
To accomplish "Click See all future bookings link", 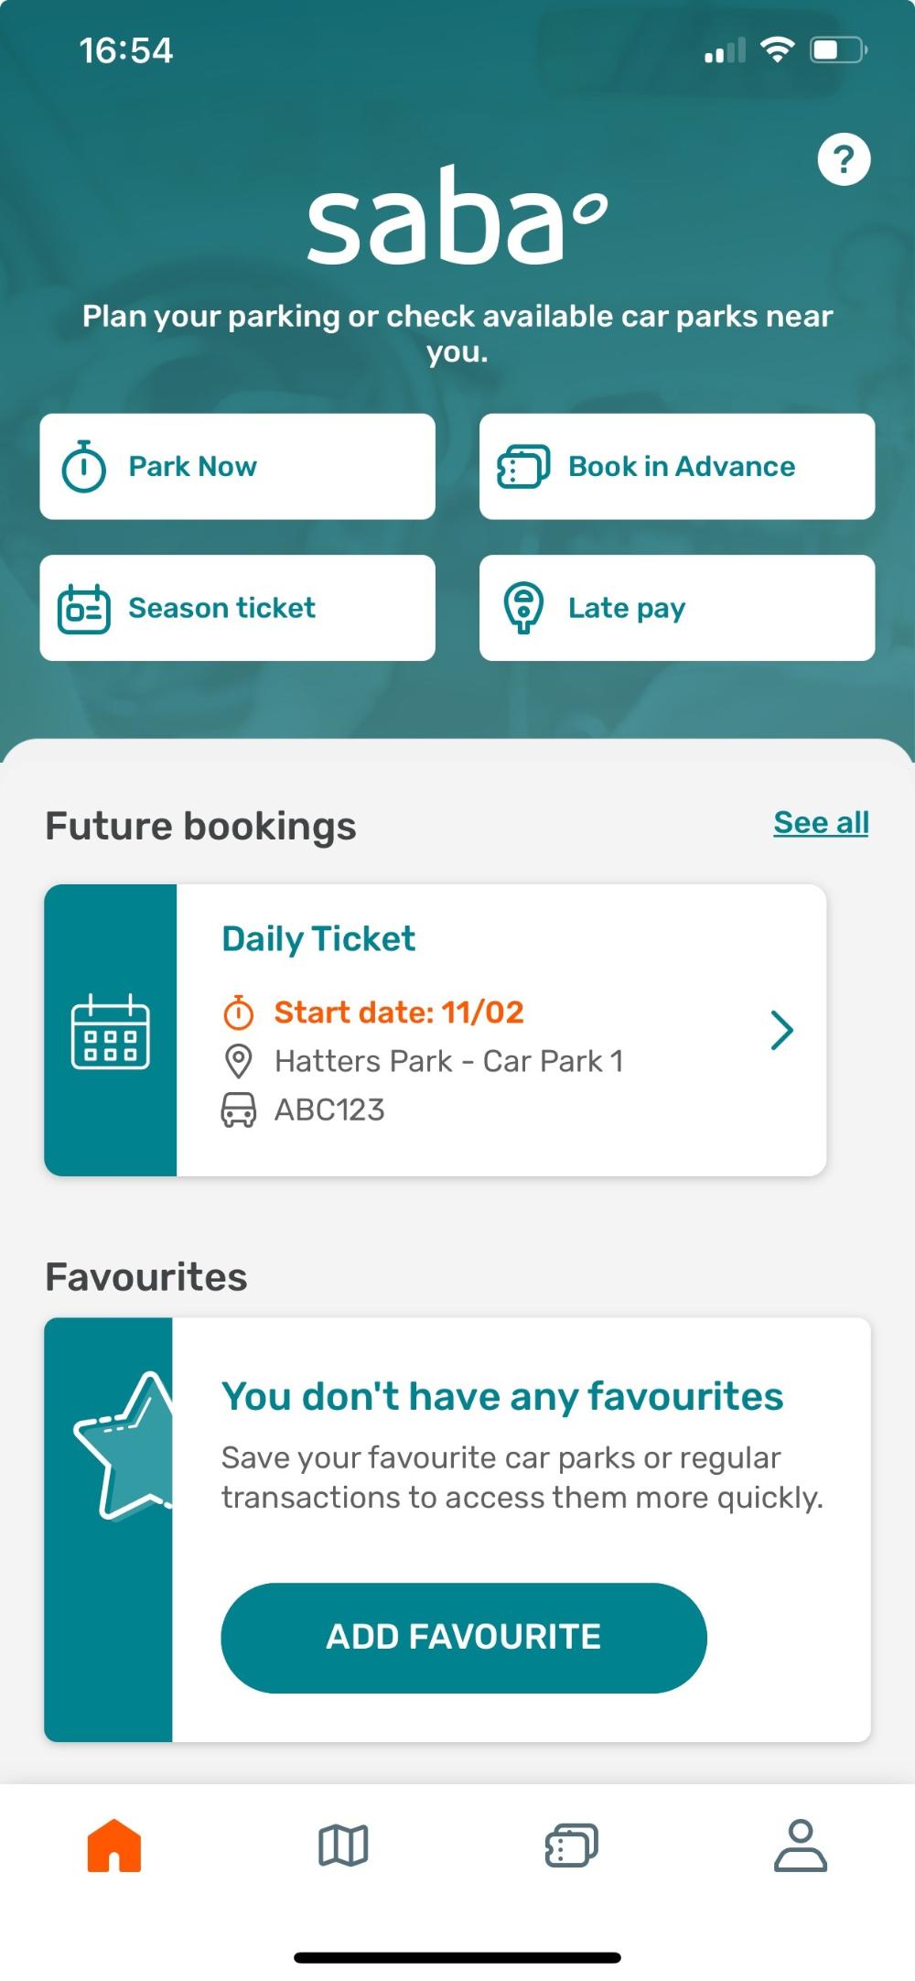I will tap(821, 823).
